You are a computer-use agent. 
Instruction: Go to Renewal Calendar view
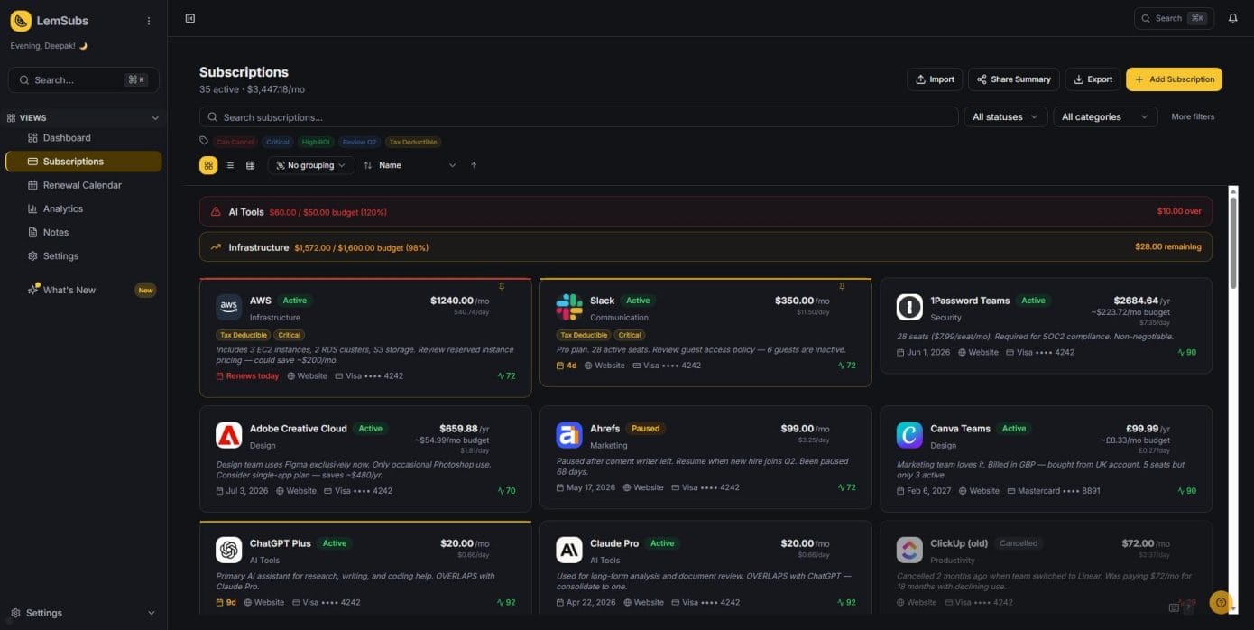[x=82, y=185]
